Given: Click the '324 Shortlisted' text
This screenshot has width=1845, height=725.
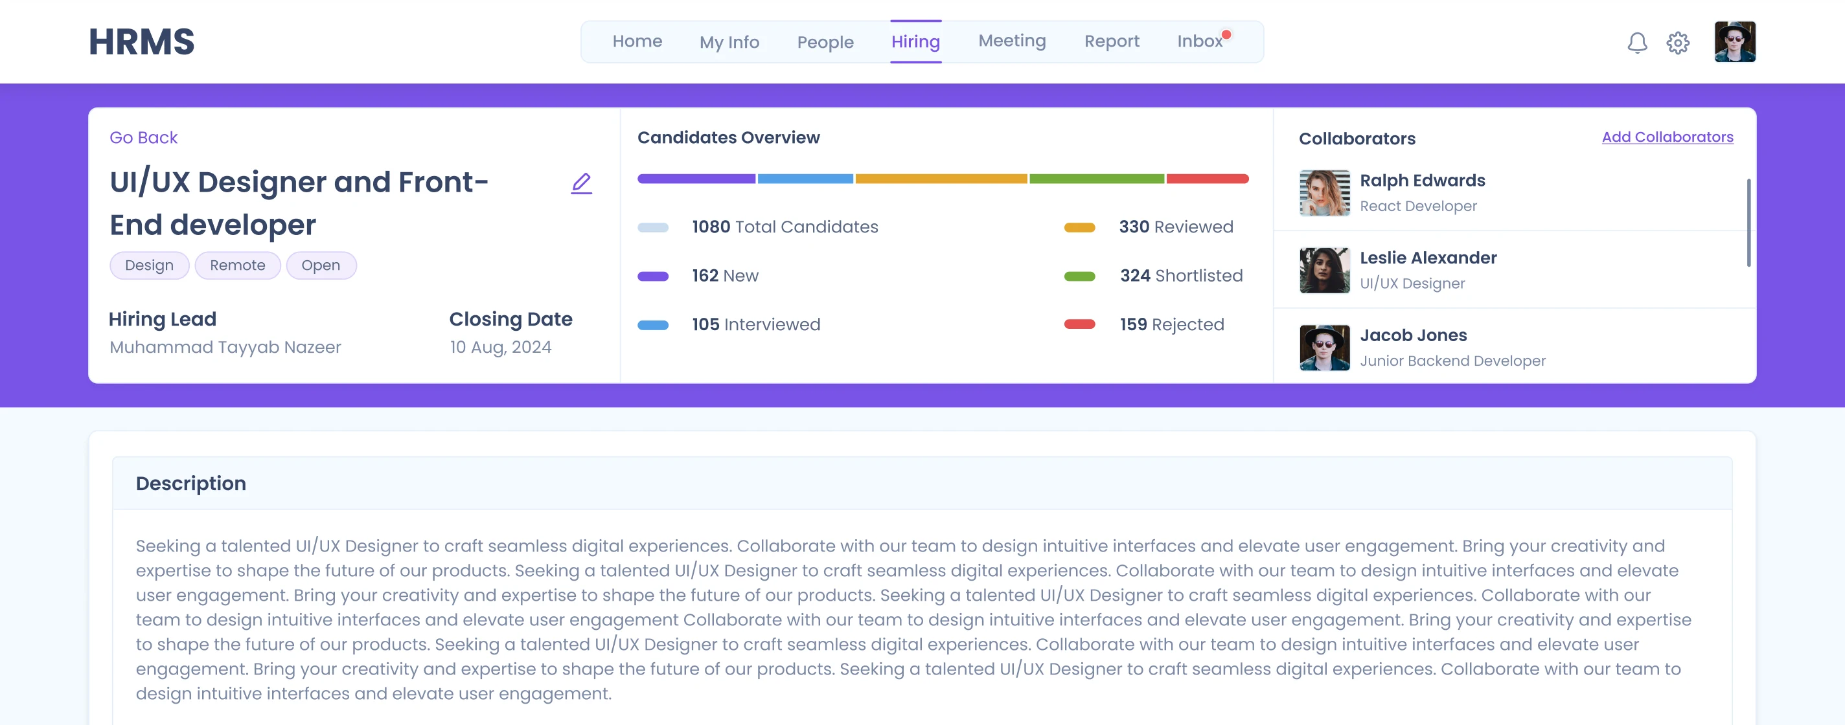Looking at the screenshot, I should [x=1181, y=276].
